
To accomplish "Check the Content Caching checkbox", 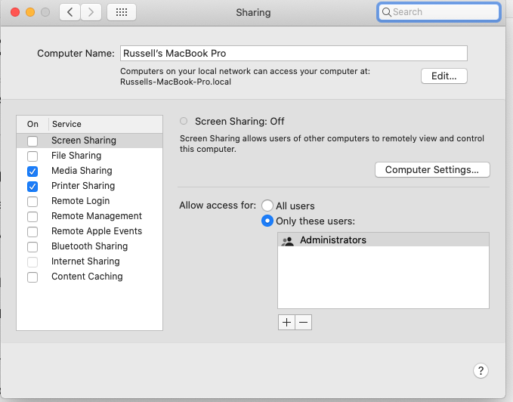I will [x=32, y=277].
